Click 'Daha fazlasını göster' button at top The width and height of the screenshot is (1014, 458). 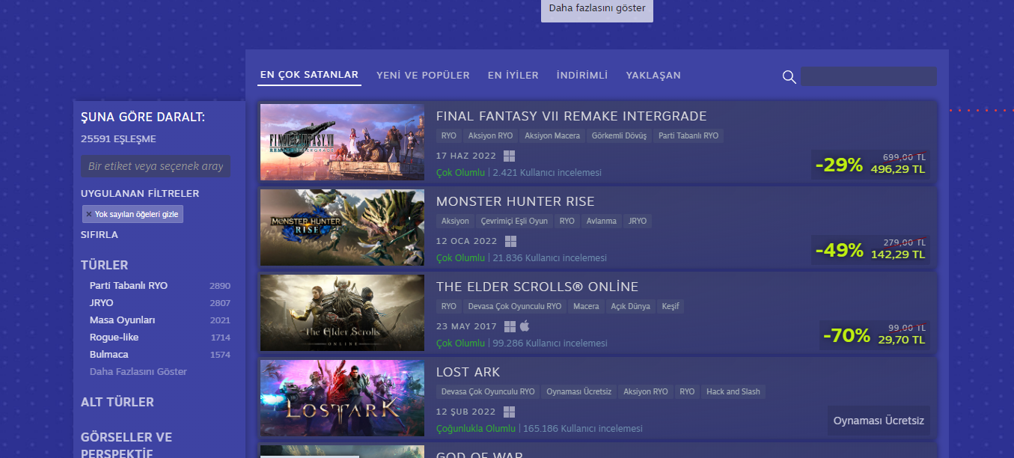pos(597,9)
